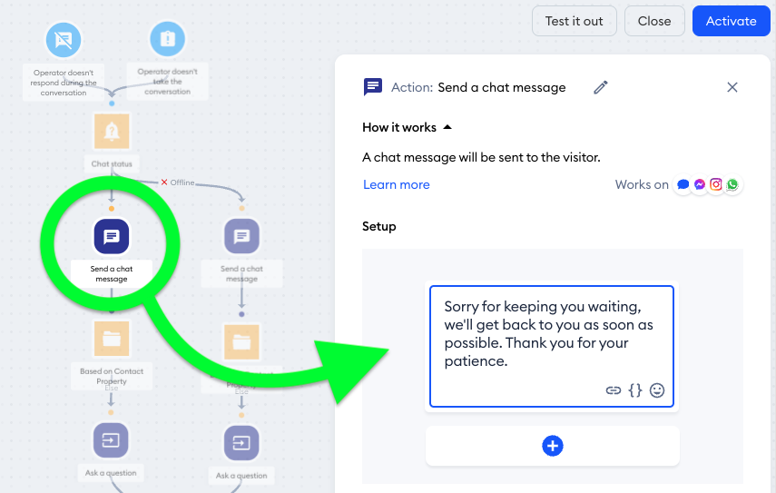The height and width of the screenshot is (493, 776).
Task: Select the Operator doesn't take conversation trigger
Action: (x=167, y=39)
